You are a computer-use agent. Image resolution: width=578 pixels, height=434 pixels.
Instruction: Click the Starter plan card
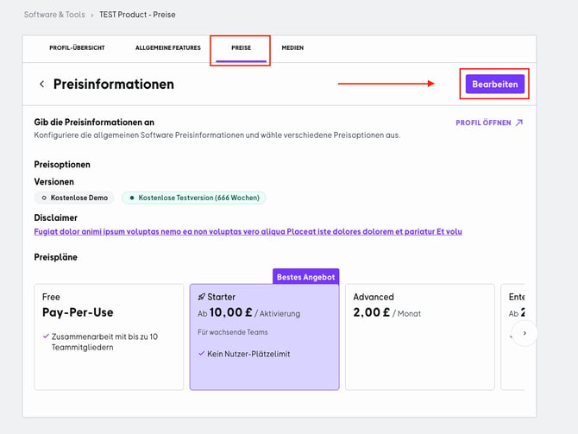(264, 337)
